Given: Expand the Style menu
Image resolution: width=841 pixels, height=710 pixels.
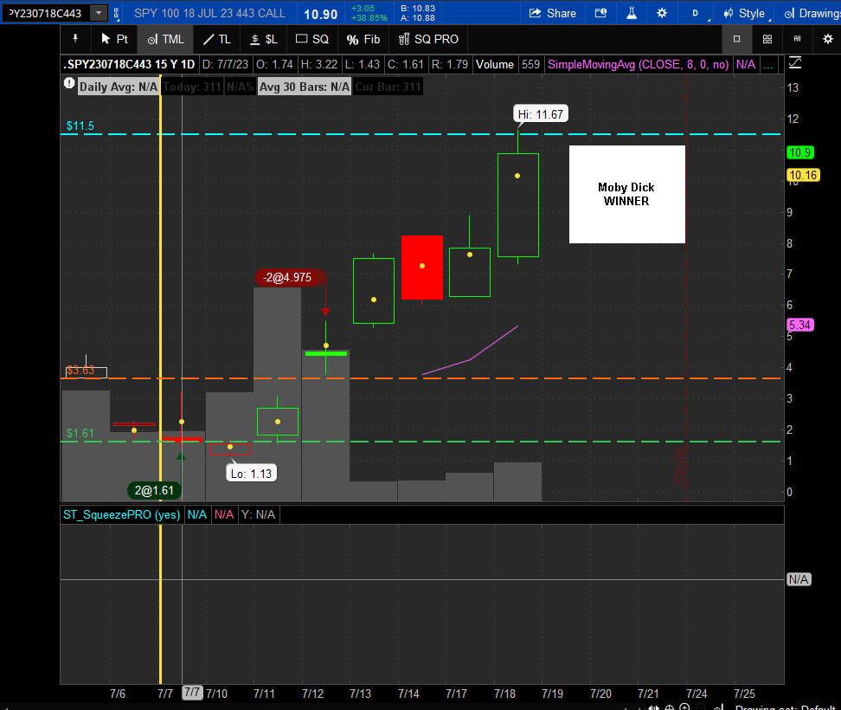Looking at the screenshot, I should [x=746, y=13].
